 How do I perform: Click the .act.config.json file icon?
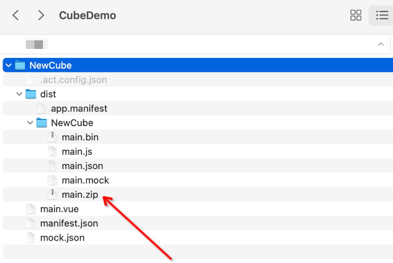(x=31, y=80)
